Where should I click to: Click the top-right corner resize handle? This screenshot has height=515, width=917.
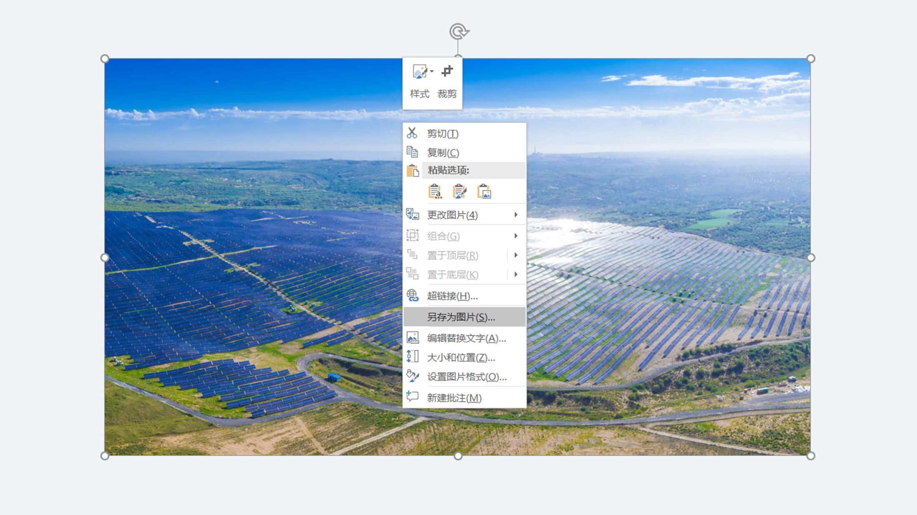click(811, 59)
